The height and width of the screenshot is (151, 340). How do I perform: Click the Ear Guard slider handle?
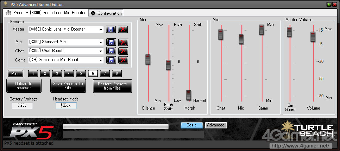(x=289, y=32)
